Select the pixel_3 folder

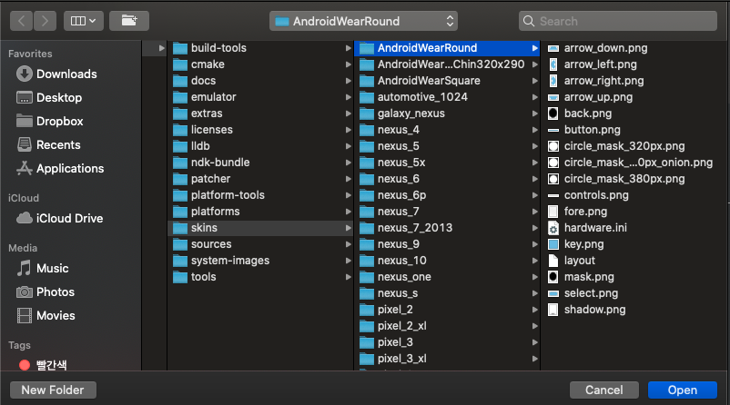click(447, 342)
